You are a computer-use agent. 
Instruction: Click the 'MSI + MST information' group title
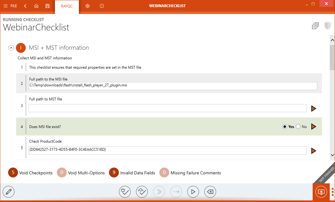(59, 48)
